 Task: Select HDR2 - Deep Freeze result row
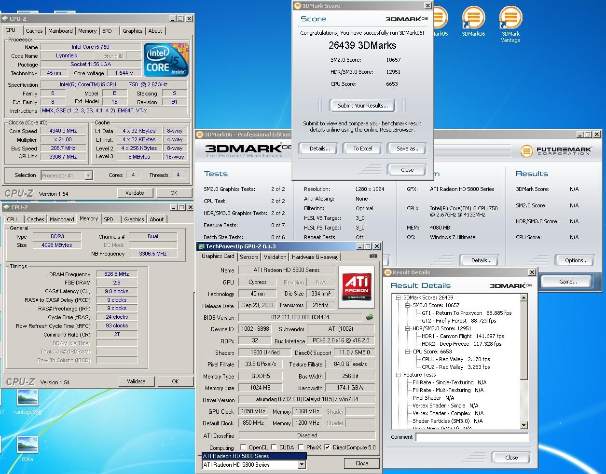click(462, 344)
